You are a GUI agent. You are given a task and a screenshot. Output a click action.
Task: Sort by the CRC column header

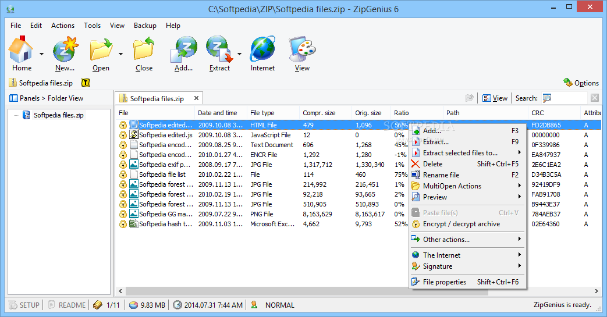tap(554, 113)
